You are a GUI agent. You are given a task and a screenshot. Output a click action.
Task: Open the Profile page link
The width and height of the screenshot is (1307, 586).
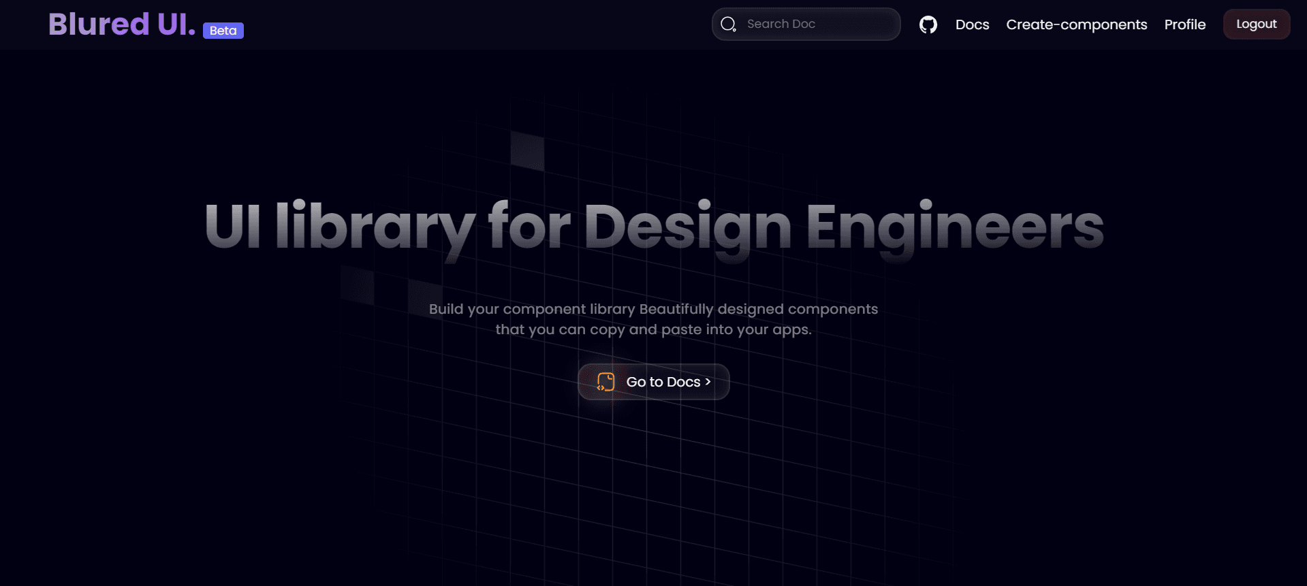(x=1184, y=25)
